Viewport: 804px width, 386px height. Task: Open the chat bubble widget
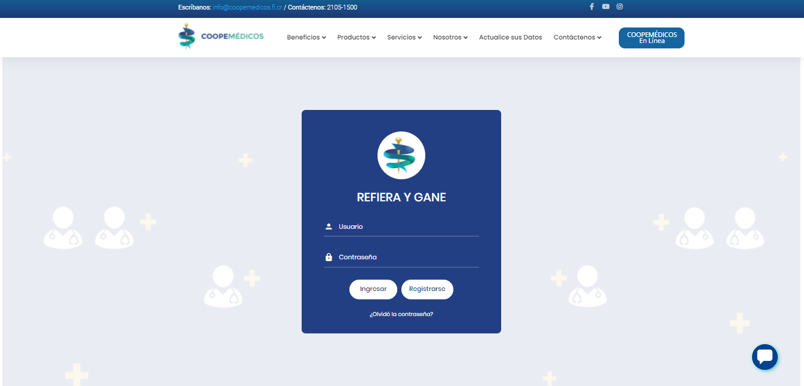click(x=765, y=357)
